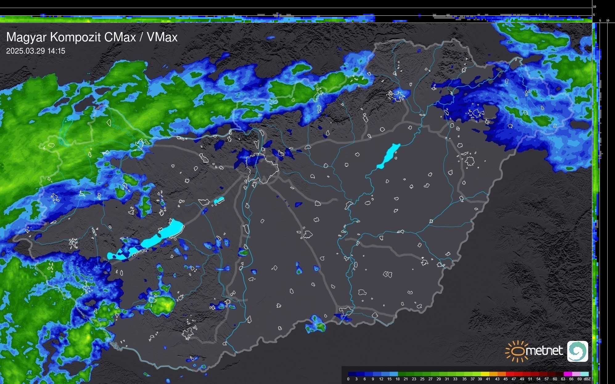Screen dimensions: 615x384
Task: Click the top vertical cross-section strip
Action: pyautogui.click(x=296, y=18)
